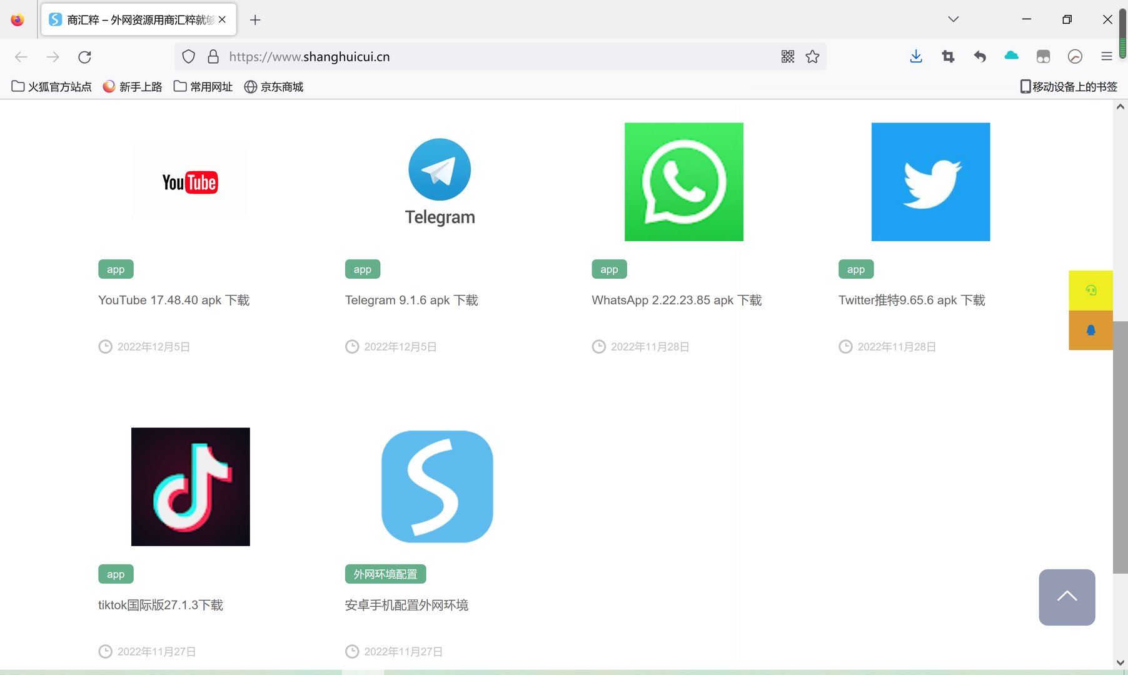Screen dimensions: 1128x675
Task: Scan the QR code icon in address bar
Action: 787,56
